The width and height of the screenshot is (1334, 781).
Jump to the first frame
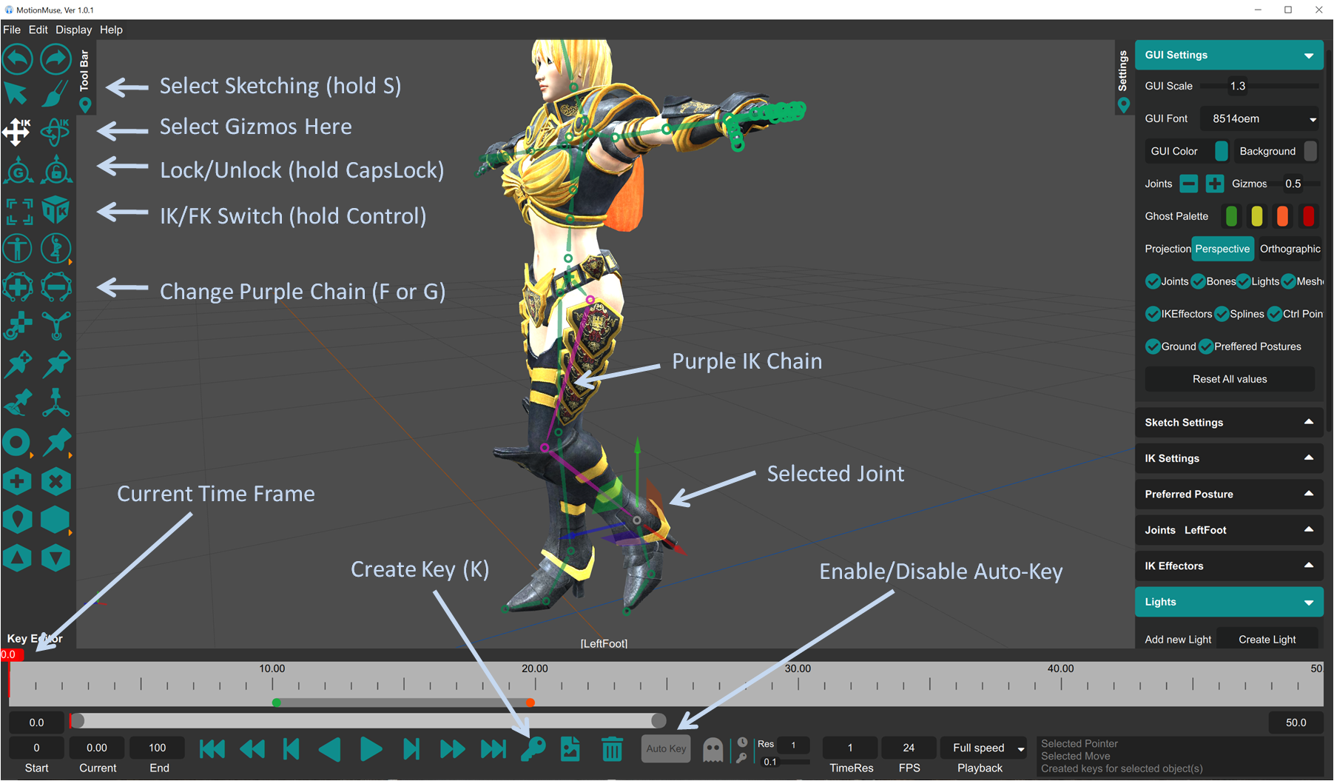point(212,749)
